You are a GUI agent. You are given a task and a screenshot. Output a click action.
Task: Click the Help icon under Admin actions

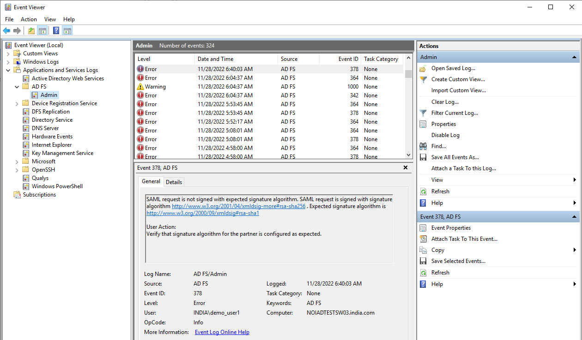(423, 203)
